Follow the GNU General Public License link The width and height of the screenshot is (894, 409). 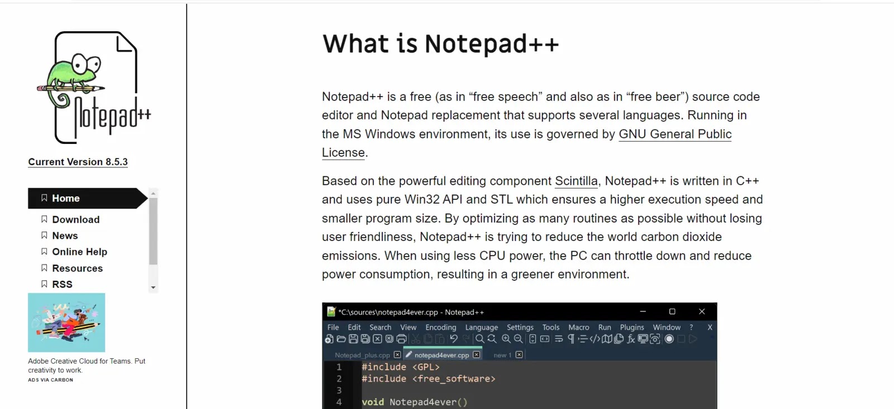tap(675, 134)
